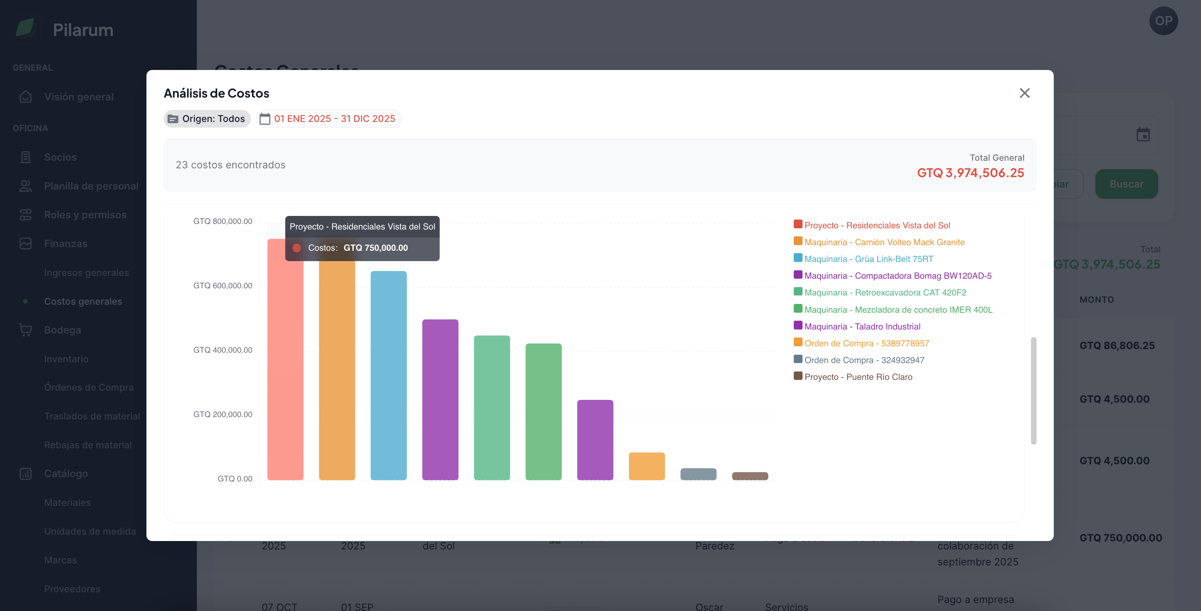Click the Compactadora Bomag legend color square
1201x611 pixels.
click(x=798, y=275)
